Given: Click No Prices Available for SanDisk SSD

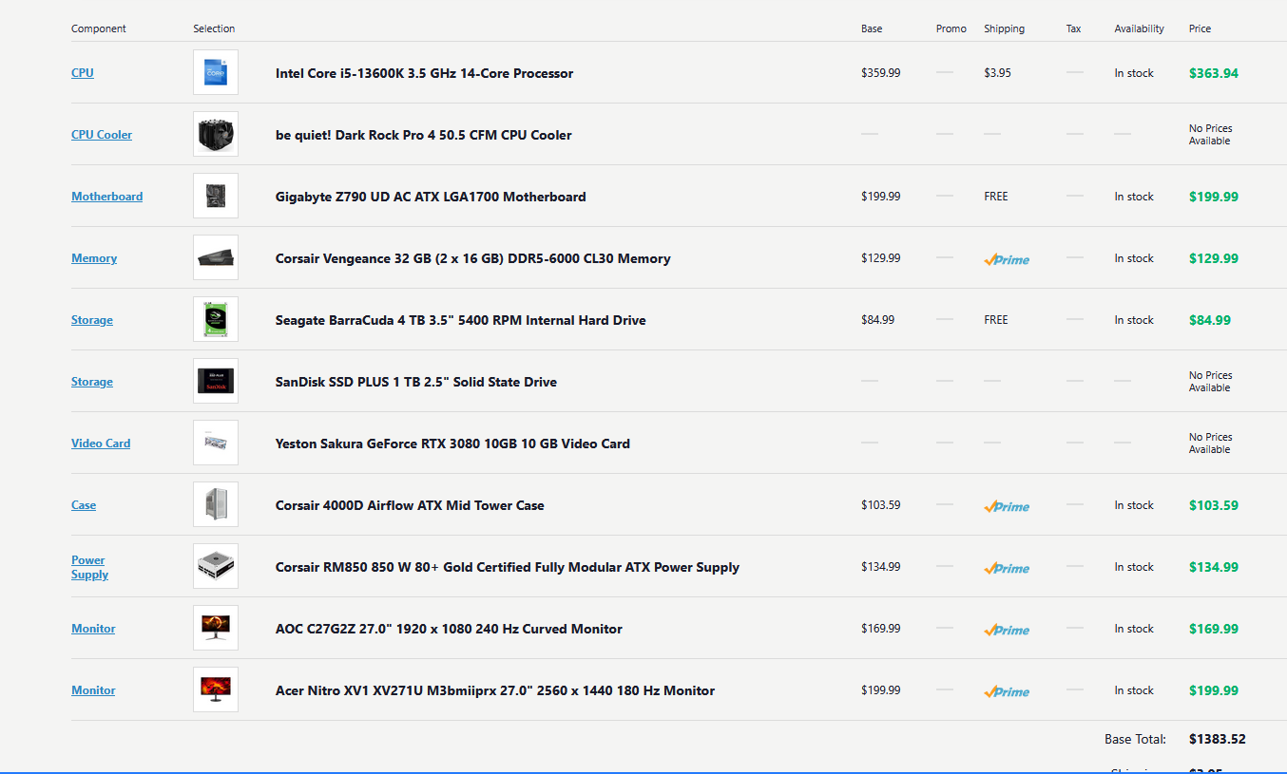Looking at the screenshot, I should click(x=1211, y=382).
